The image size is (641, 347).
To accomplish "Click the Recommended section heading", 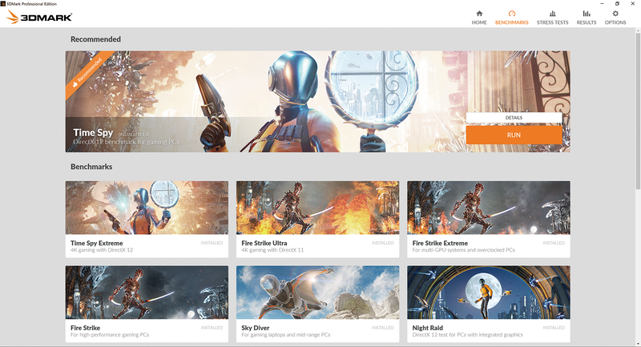I will pyautogui.click(x=95, y=39).
